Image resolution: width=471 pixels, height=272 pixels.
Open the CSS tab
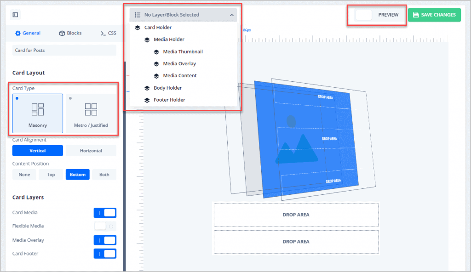[x=108, y=33]
